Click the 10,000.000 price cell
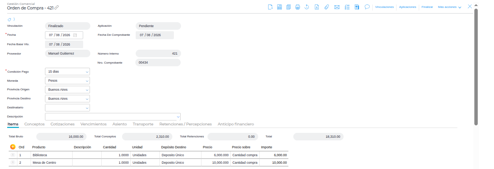Image resolution: width=494 pixels, height=169 pixels. (x=216, y=163)
